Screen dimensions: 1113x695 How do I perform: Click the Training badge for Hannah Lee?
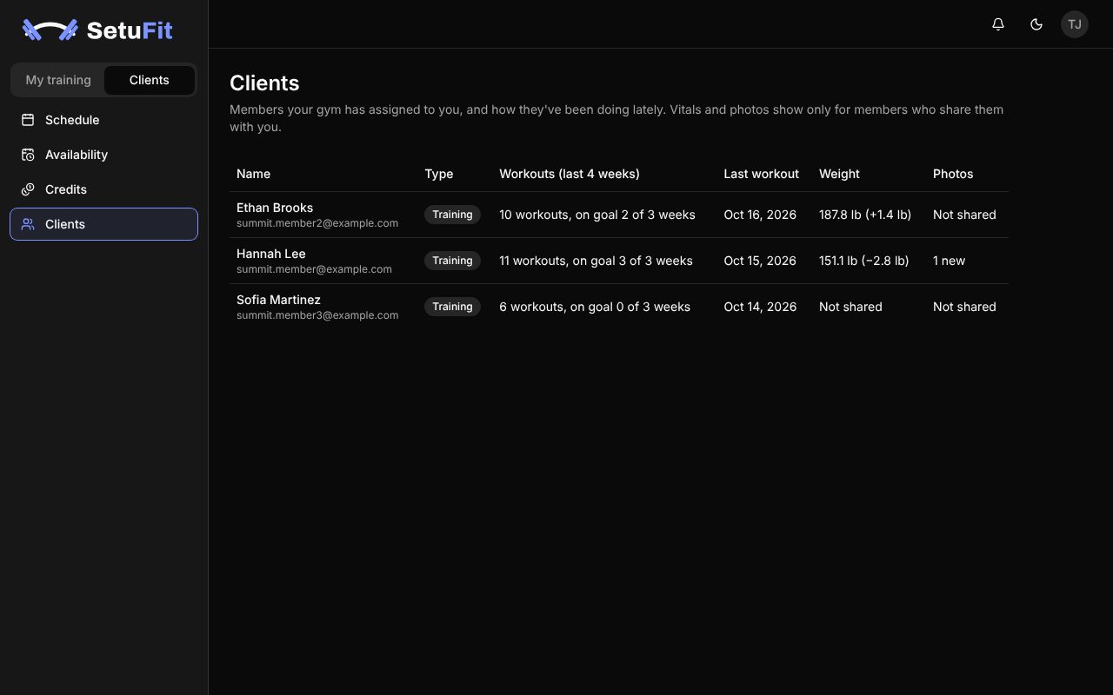click(x=452, y=261)
